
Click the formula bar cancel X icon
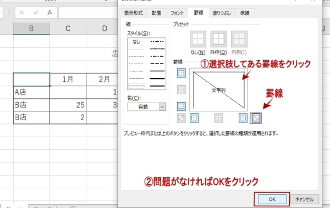pyautogui.click(x=21, y=13)
